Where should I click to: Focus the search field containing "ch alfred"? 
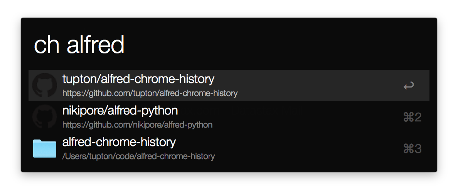(x=229, y=45)
